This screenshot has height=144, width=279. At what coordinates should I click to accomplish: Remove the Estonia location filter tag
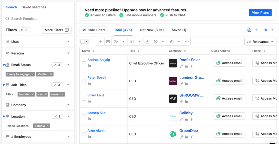point(48,126)
